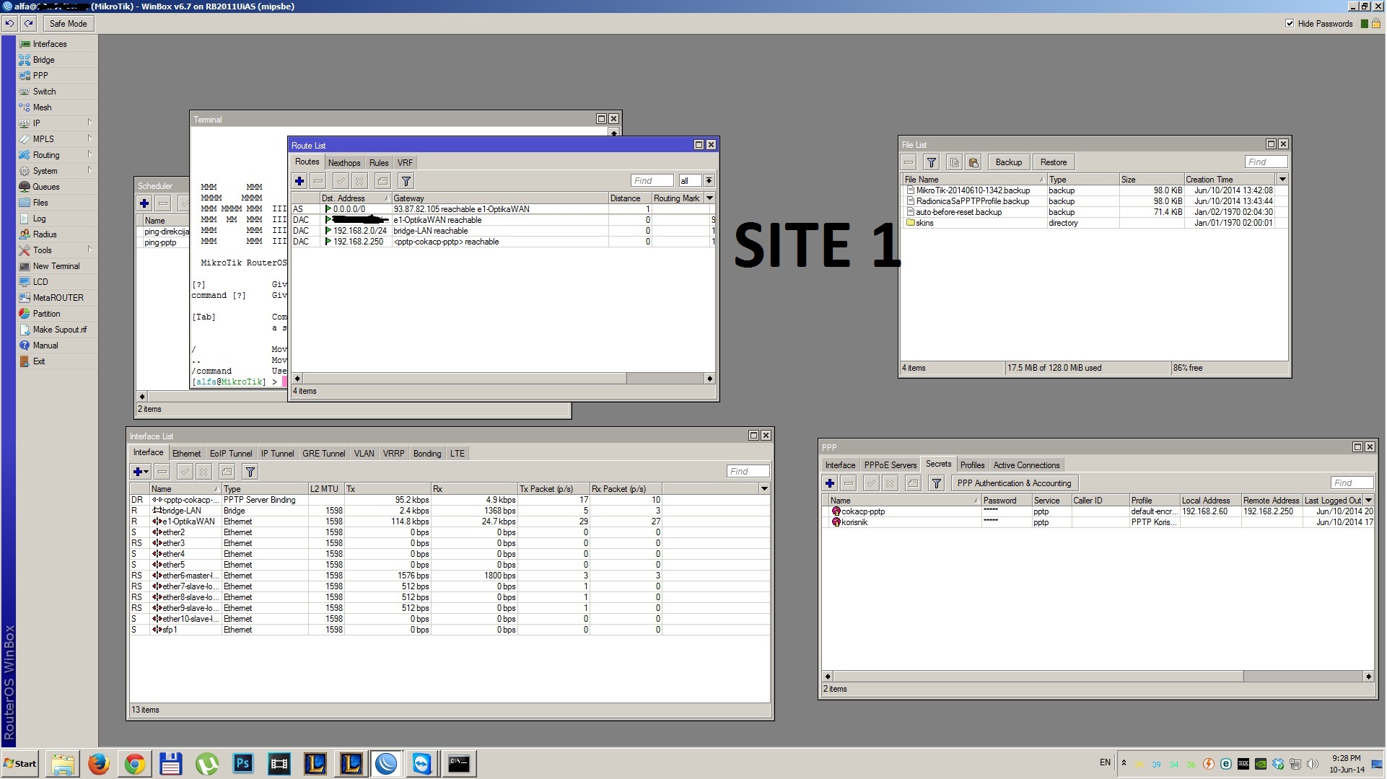Click the undo arrow in top toolbar
Screen dimensions: 1387x779
pyautogui.click(x=9, y=23)
